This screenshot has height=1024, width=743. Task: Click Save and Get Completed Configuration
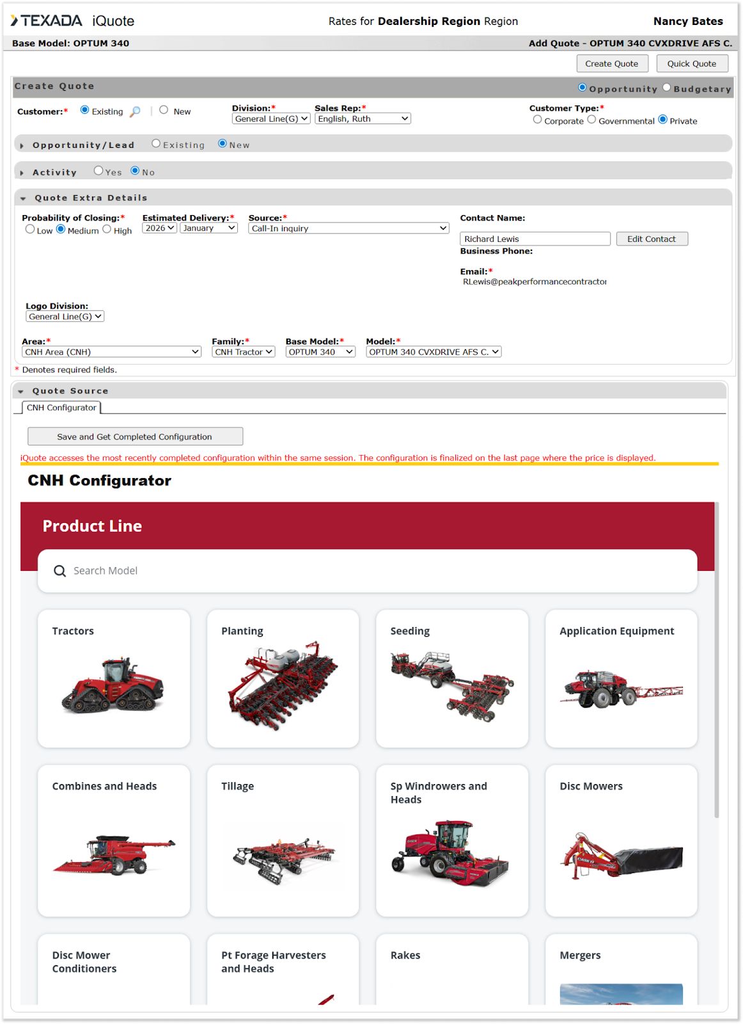[135, 436]
